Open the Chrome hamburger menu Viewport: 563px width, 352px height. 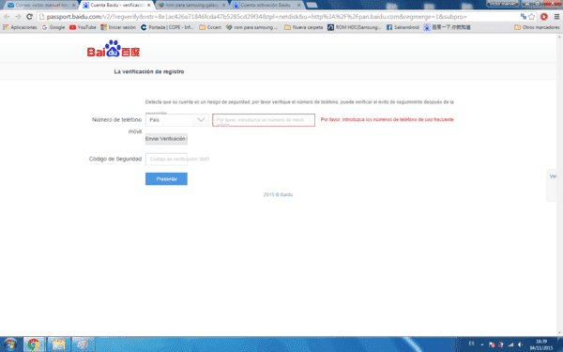click(556, 17)
